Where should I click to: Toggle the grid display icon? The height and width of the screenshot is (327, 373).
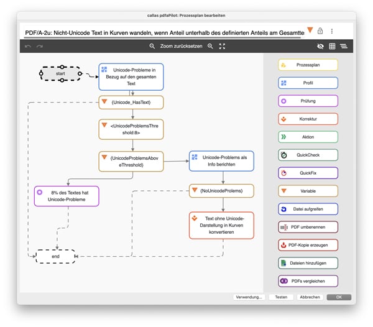click(x=332, y=46)
